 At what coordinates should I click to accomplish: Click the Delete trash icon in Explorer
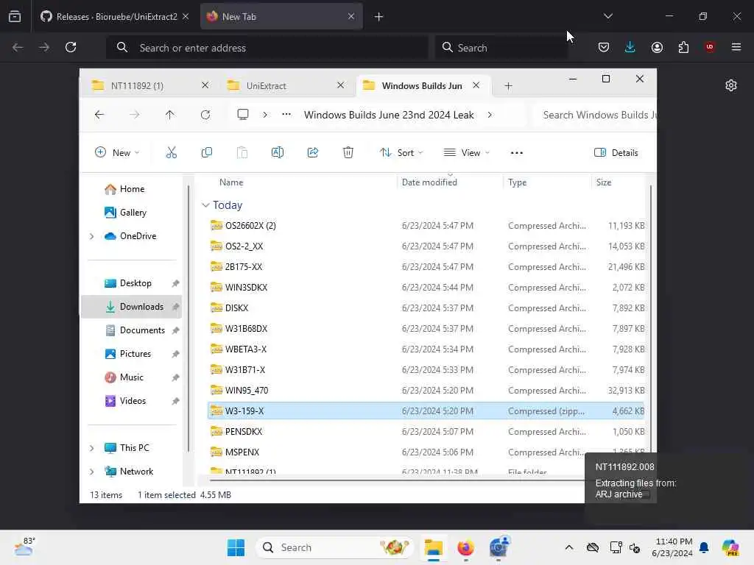(x=348, y=153)
